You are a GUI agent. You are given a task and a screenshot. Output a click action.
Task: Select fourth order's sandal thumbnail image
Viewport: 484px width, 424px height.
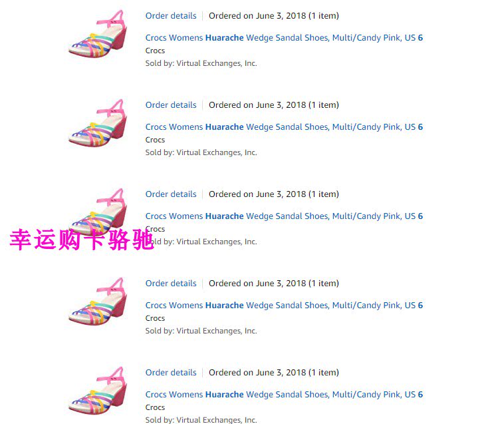point(98,302)
